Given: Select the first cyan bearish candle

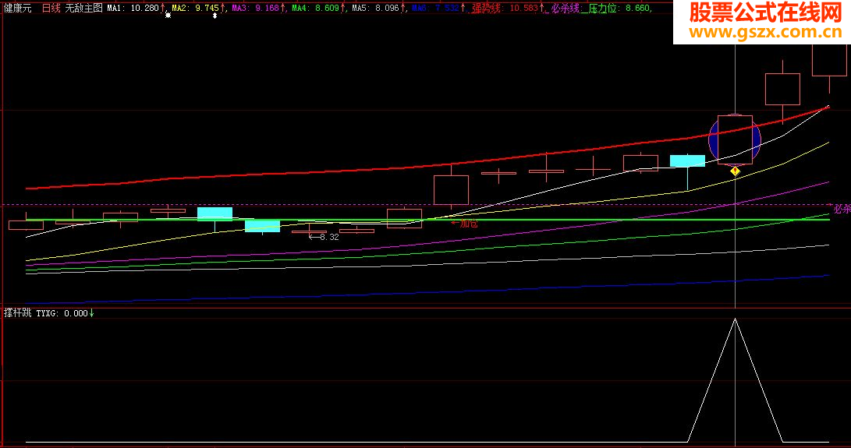Looking at the screenshot, I should (215, 213).
